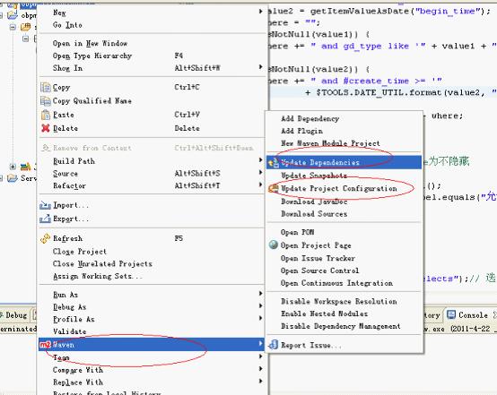Expand the Servers tree node
Image resolution: width=497 pixels, height=395 pixels.
2,178
